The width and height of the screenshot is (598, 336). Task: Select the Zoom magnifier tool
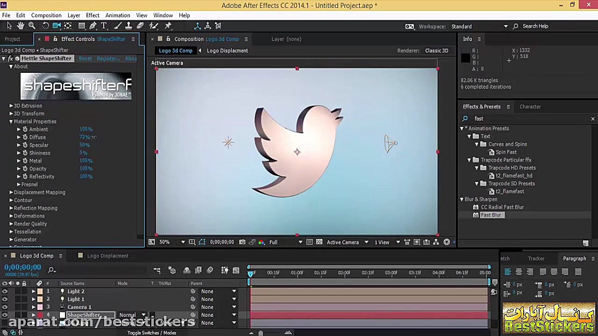coord(32,26)
